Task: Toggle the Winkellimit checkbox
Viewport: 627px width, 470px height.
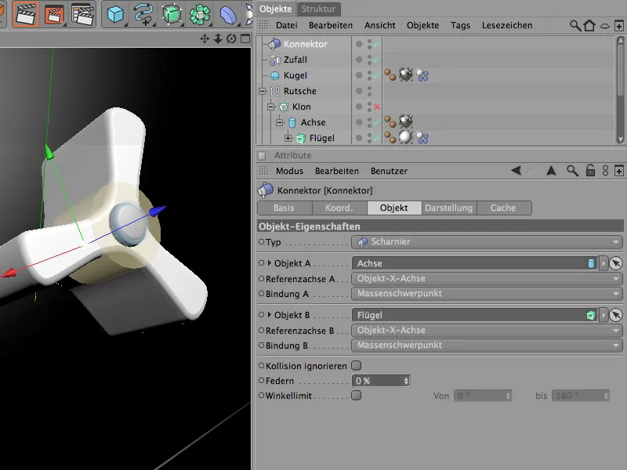Action: [x=357, y=396]
